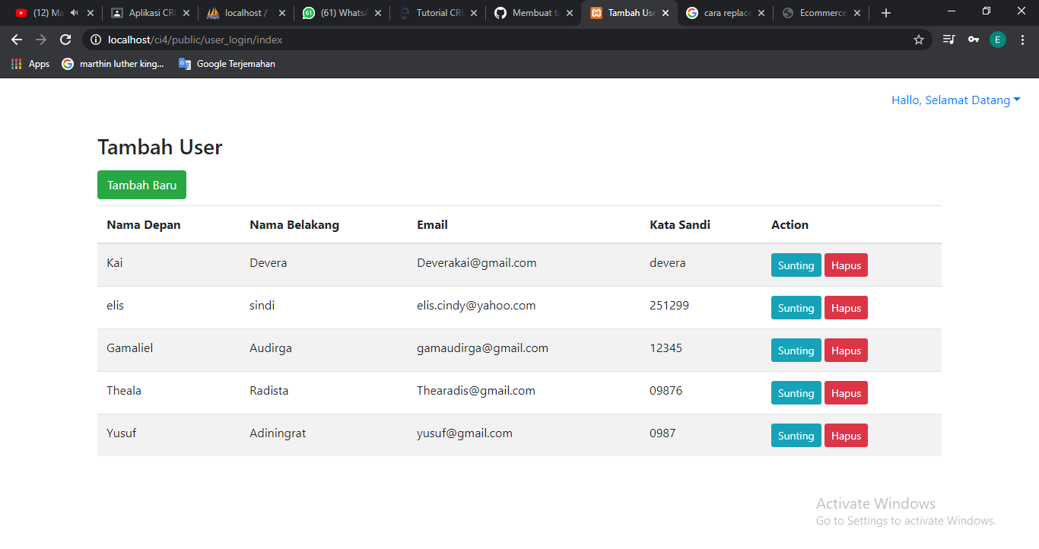Image resolution: width=1039 pixels, height=549 pixels.
Task: Click the Kata Sandi column header
Action: pyautogui.click(x=680, y=225)
